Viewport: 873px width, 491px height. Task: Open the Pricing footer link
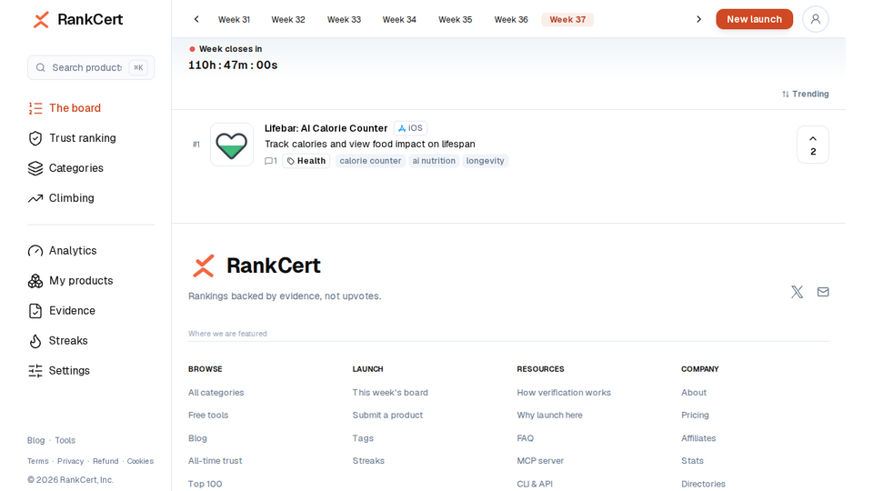pos(695,416)
